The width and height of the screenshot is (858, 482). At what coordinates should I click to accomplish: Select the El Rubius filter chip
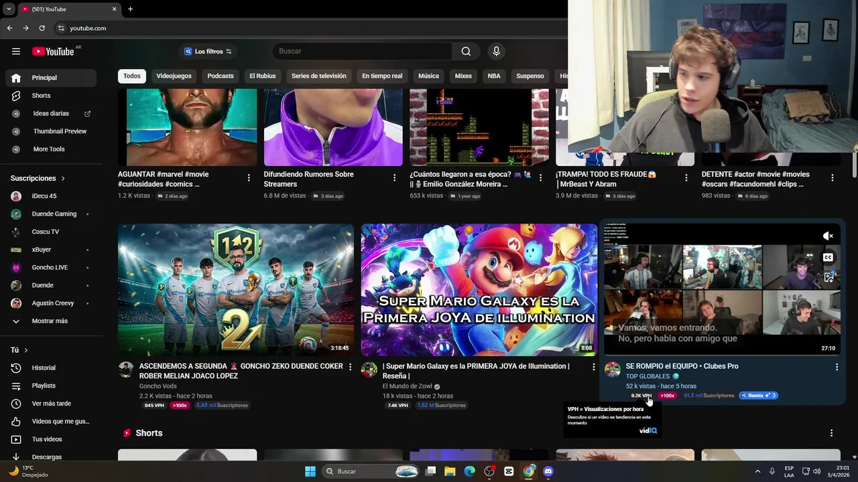(263, 76)
